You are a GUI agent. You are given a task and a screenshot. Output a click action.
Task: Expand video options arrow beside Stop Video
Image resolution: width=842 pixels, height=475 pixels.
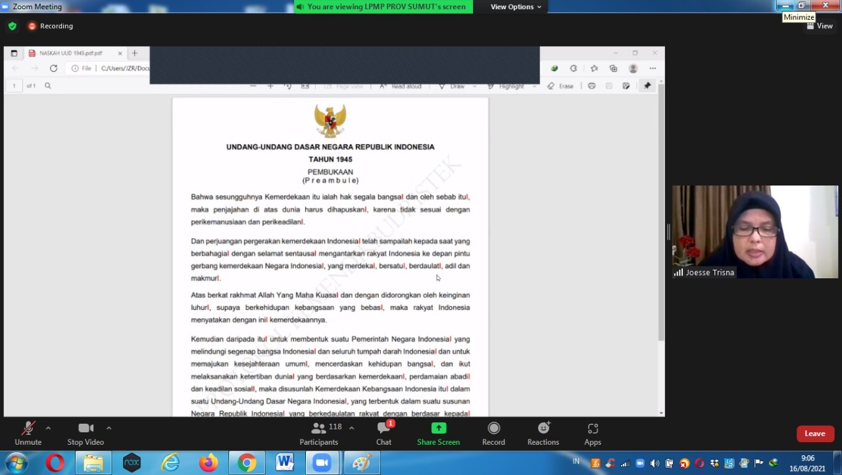tap(109, 428)
